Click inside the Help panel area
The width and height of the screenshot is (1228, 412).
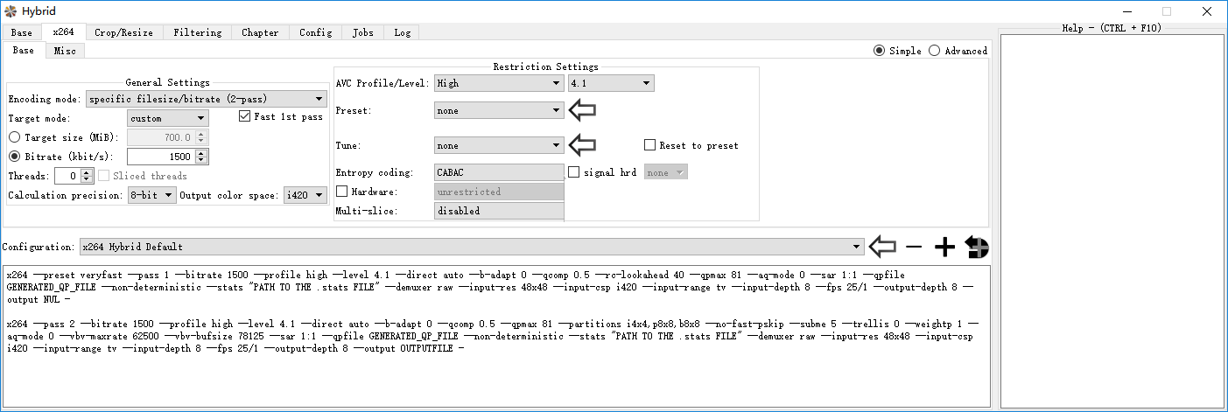tap(1112, 220)
